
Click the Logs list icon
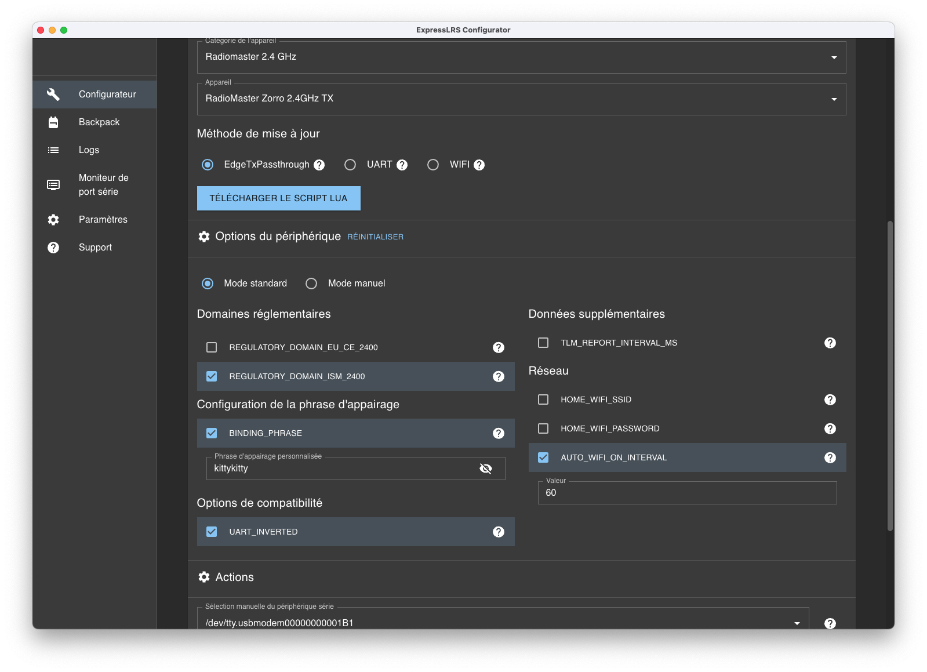pyautogui.click(x=53, y=150)
